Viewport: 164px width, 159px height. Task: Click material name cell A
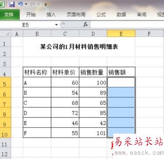click(x=37, y=82)
